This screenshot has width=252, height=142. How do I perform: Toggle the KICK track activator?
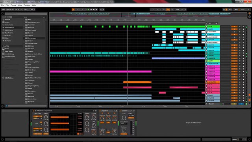(234, 26)
